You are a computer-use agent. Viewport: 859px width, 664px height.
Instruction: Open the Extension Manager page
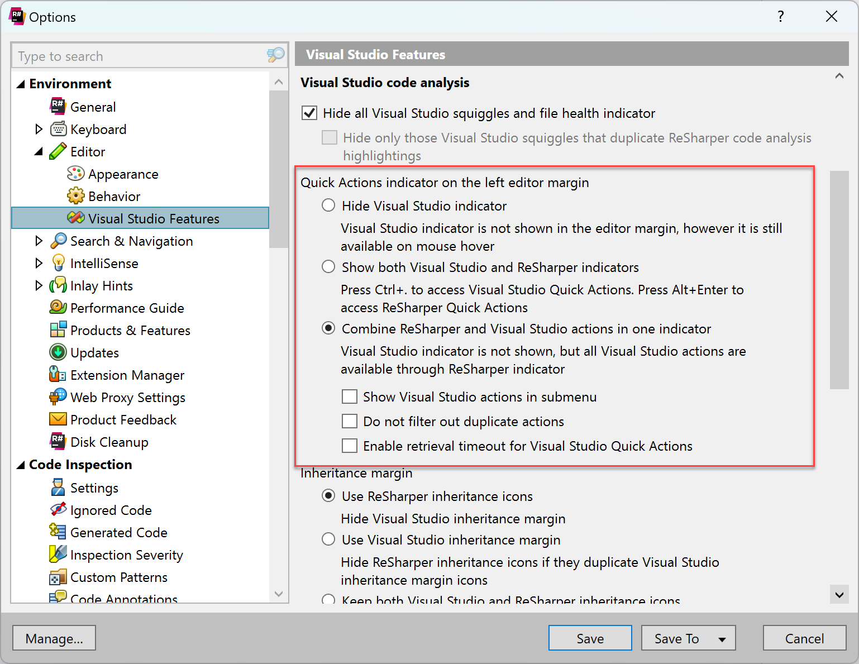pos(127,375)
